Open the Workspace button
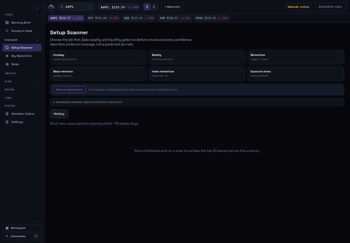 (22, 228)
